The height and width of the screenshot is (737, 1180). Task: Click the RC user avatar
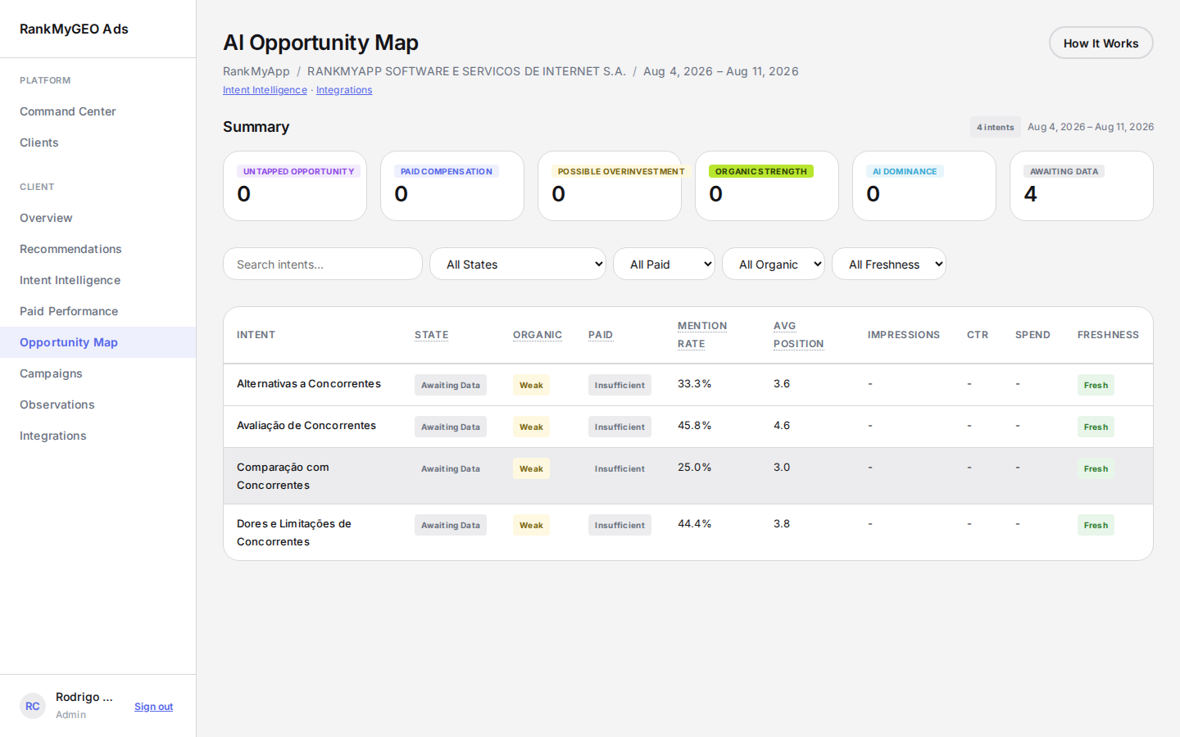click(x=33, y=706)
